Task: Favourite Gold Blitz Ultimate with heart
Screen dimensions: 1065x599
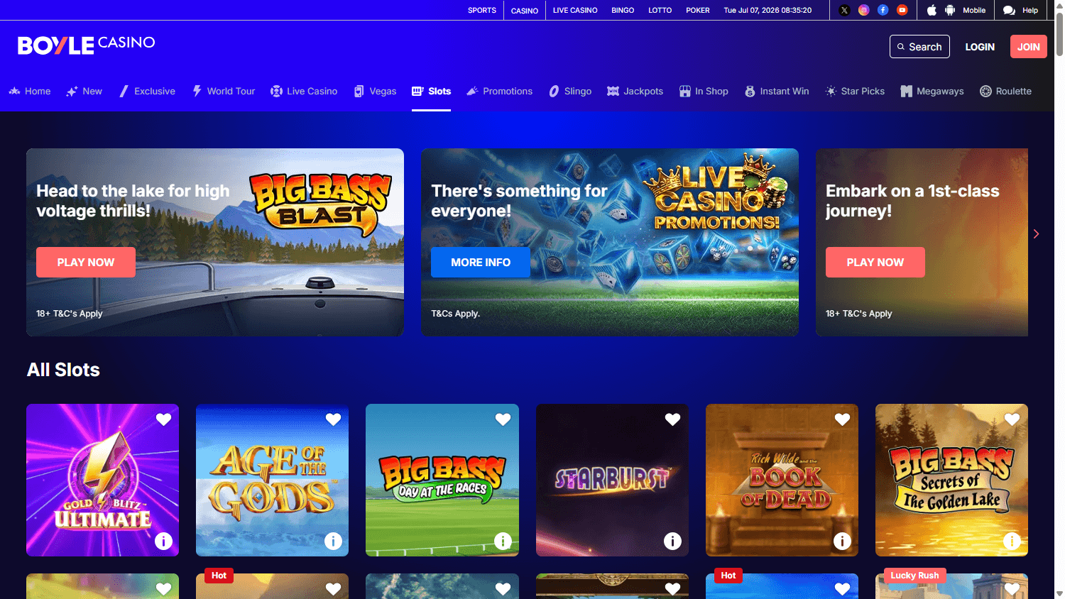Action: [163, 419]
